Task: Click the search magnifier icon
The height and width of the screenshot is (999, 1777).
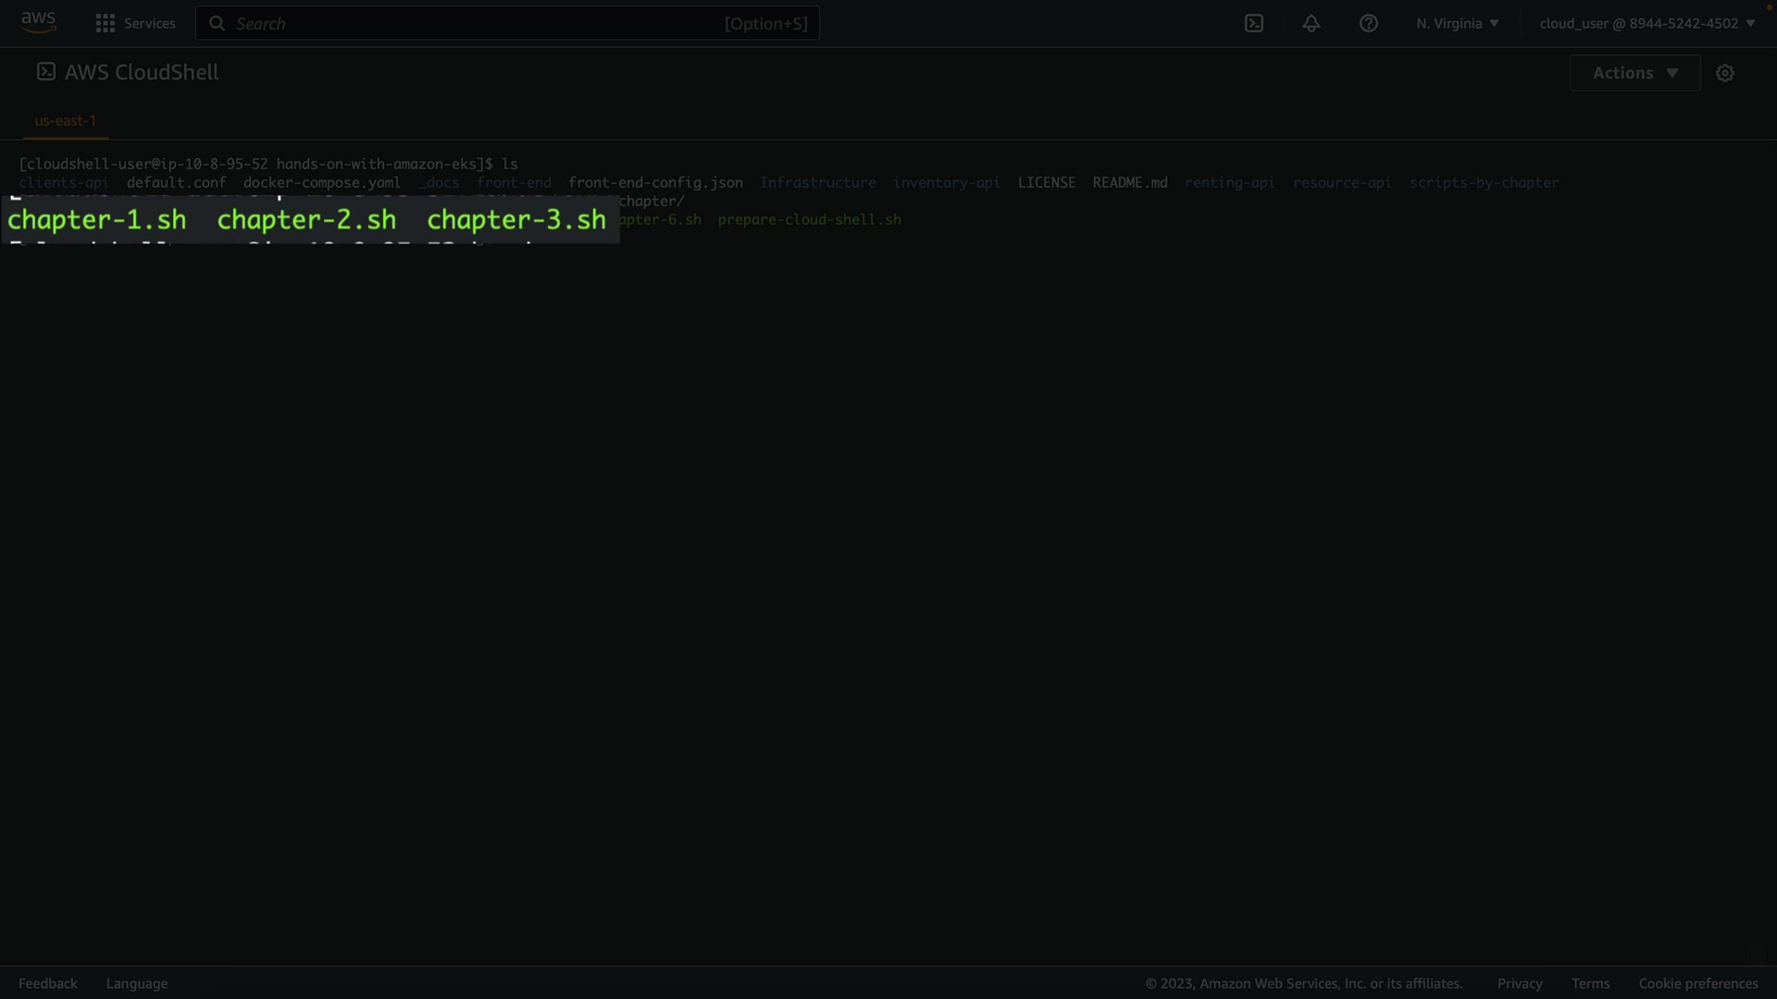Action: tap(217, 23)
